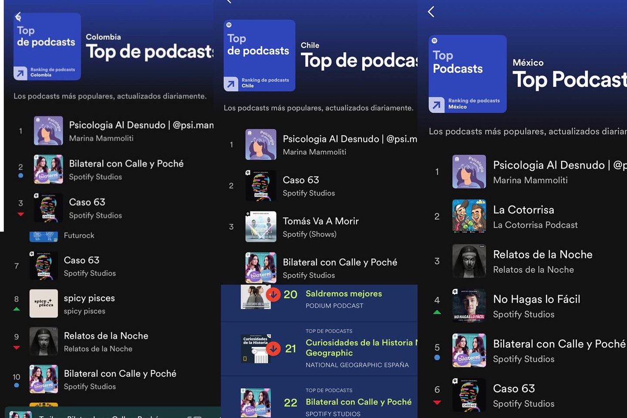Viewport: 627px width, 418px height.
Task: Select 'Saldremos mejores' title
Action: click(x=344, y=294)
